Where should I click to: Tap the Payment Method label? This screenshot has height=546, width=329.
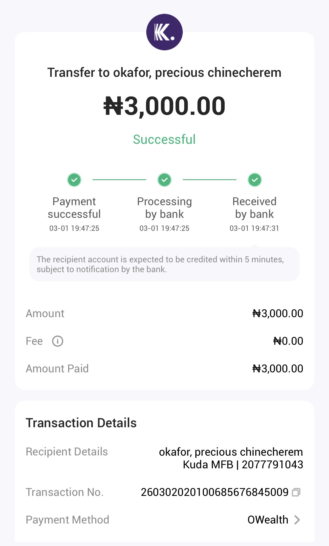click(x=67, y=520)
